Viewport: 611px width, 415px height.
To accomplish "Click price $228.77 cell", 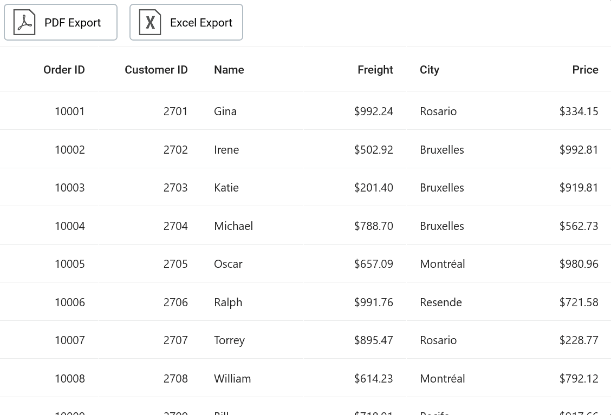I will pyautogui.click(x=578, y=340).
